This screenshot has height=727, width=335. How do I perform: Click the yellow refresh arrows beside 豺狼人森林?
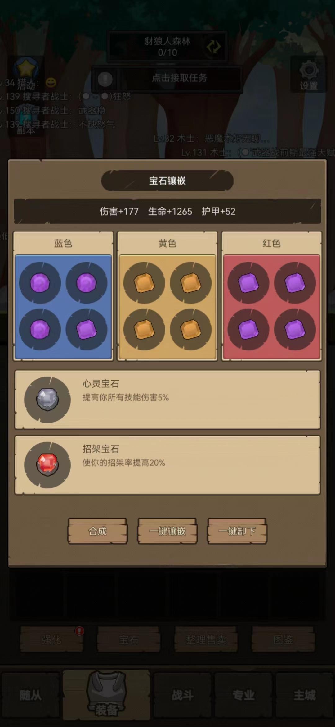click(214, 47)
